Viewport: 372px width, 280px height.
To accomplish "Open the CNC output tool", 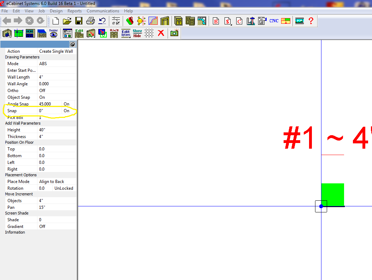I will [274, 21].
